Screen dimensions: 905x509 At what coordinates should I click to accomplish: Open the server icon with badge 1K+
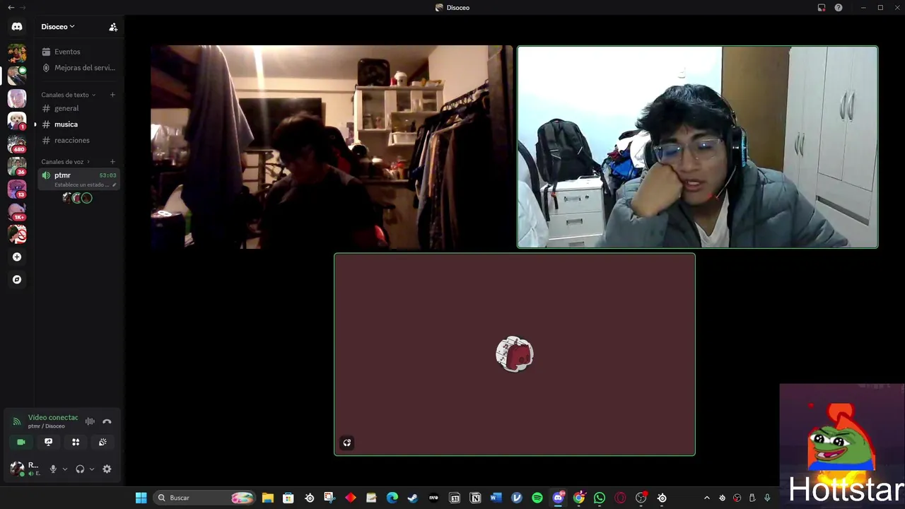tap(17, 211)
